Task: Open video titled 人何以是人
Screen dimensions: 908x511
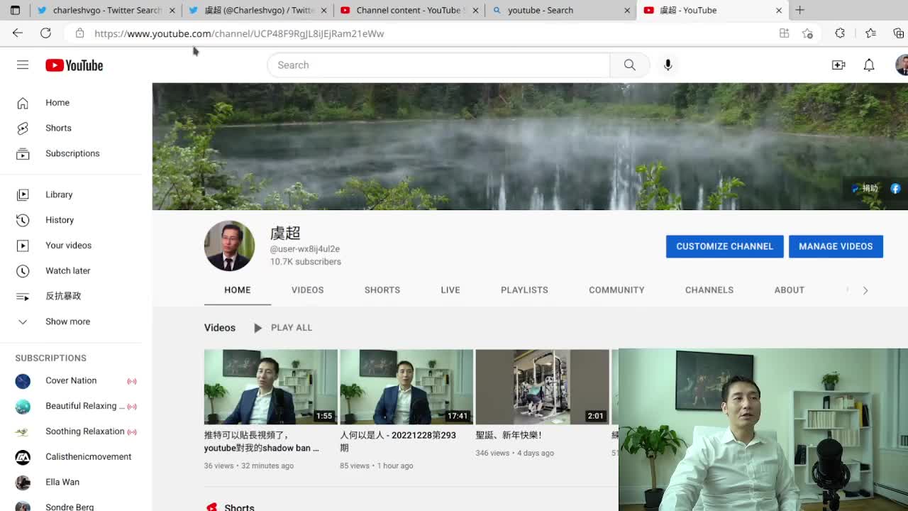Action: [398, 441]
